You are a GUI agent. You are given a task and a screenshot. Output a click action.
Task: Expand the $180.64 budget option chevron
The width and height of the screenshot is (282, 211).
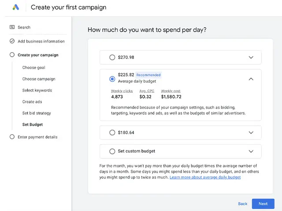pyautogui.click(x=251, y=132)
